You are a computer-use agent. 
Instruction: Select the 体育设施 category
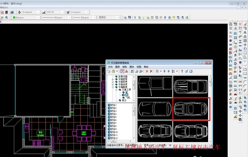tap(123, 76)
